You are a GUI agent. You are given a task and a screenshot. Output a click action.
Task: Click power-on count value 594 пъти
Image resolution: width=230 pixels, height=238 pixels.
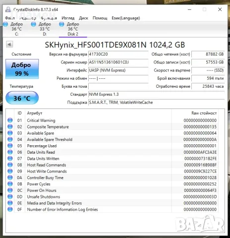click(208, 78)
